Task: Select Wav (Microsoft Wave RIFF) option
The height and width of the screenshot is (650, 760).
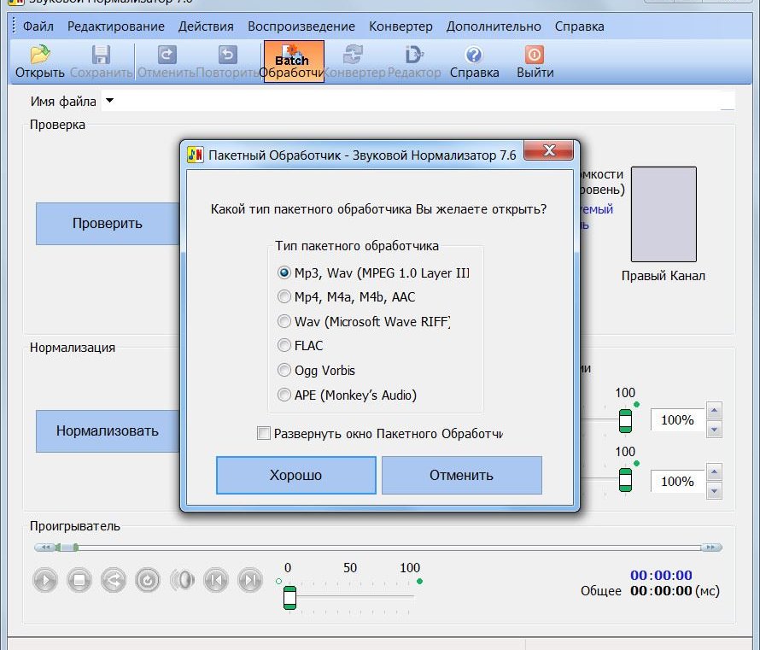Action: point(364,321)
